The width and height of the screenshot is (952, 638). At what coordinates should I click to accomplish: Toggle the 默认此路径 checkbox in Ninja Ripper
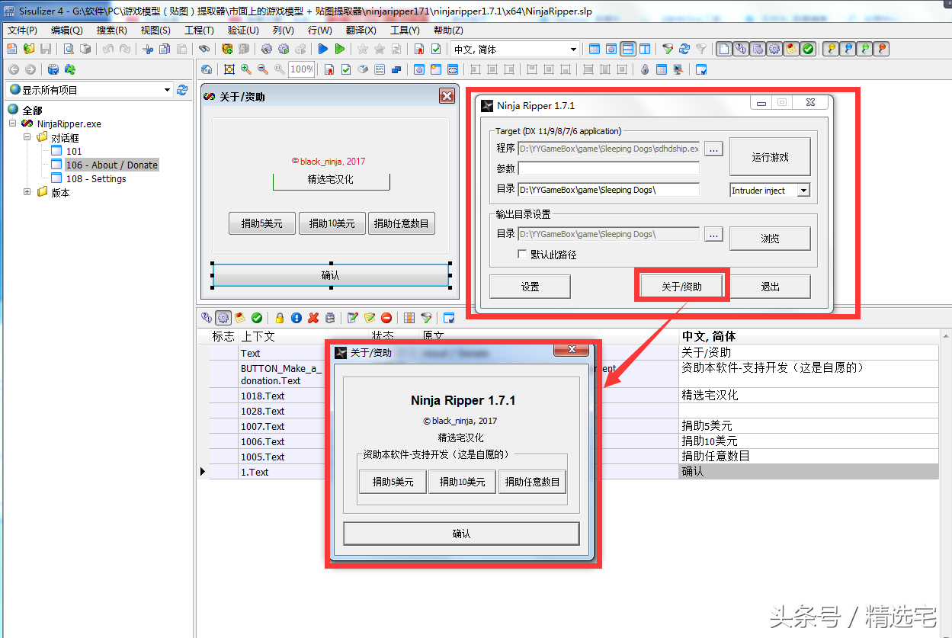(x=522, y=255)
